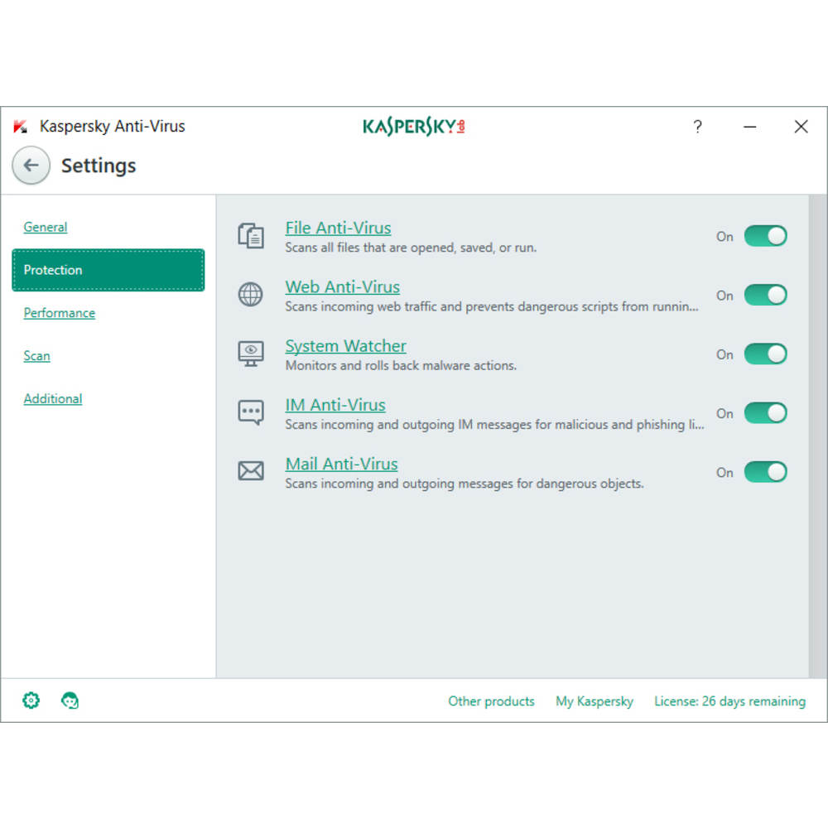
Task: Switch off the Mail Anti-Virus toggle
Action: [x=765, y=472]
